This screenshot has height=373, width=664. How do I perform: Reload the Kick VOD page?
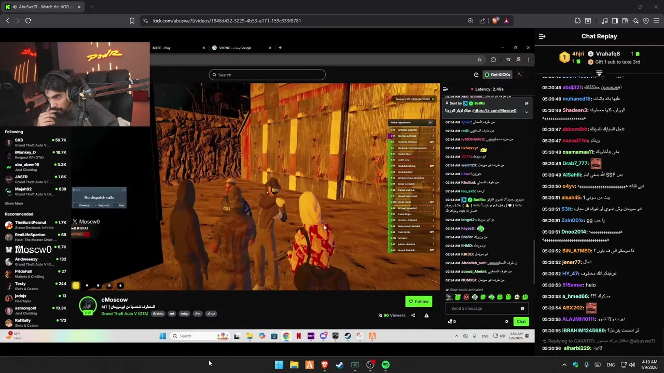click(x=28, y=21)
